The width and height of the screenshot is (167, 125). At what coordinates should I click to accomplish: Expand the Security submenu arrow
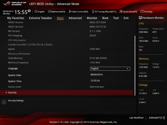click(x=6, y=92)
